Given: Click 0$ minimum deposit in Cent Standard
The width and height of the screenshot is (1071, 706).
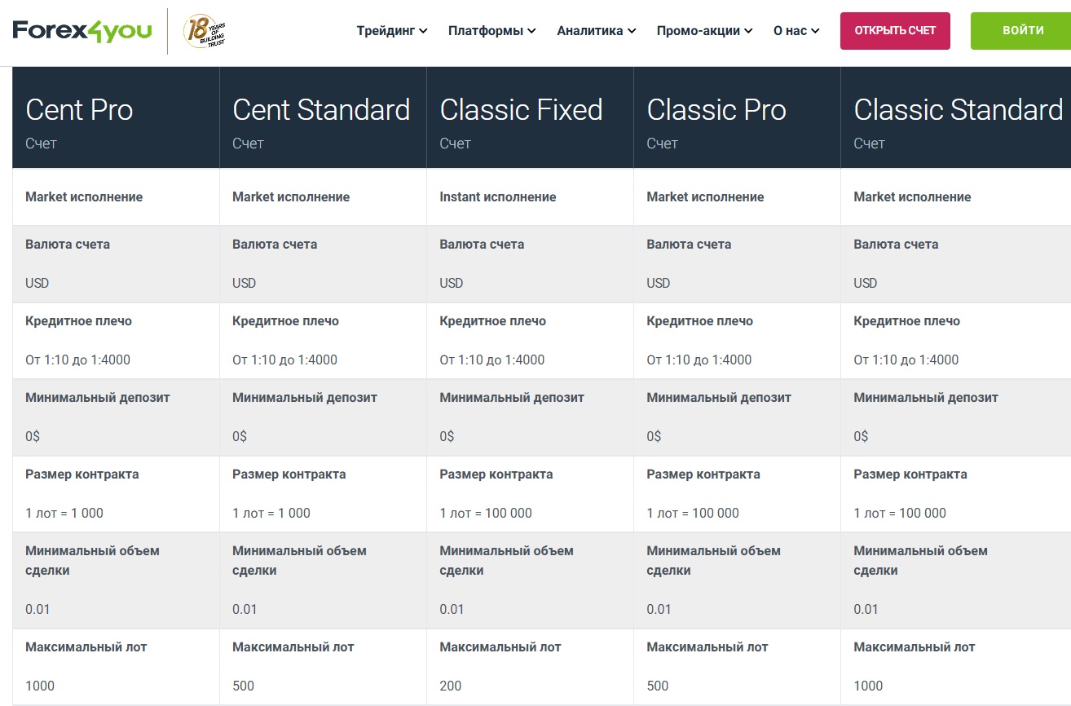Looking at the screenshot, I should 240,436.
